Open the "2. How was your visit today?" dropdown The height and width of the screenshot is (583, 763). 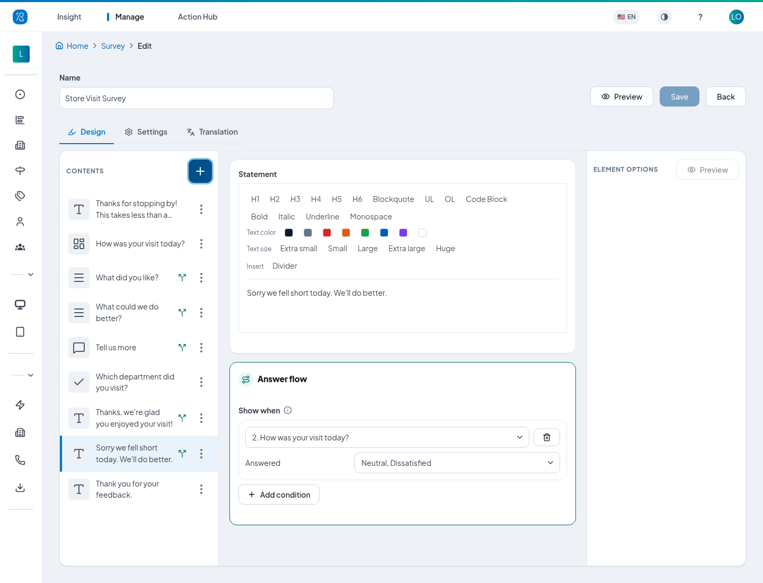coord(387,437)
